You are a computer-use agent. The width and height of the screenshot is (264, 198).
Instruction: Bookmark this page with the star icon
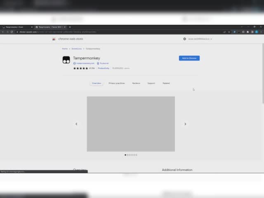tap(229, 32)
